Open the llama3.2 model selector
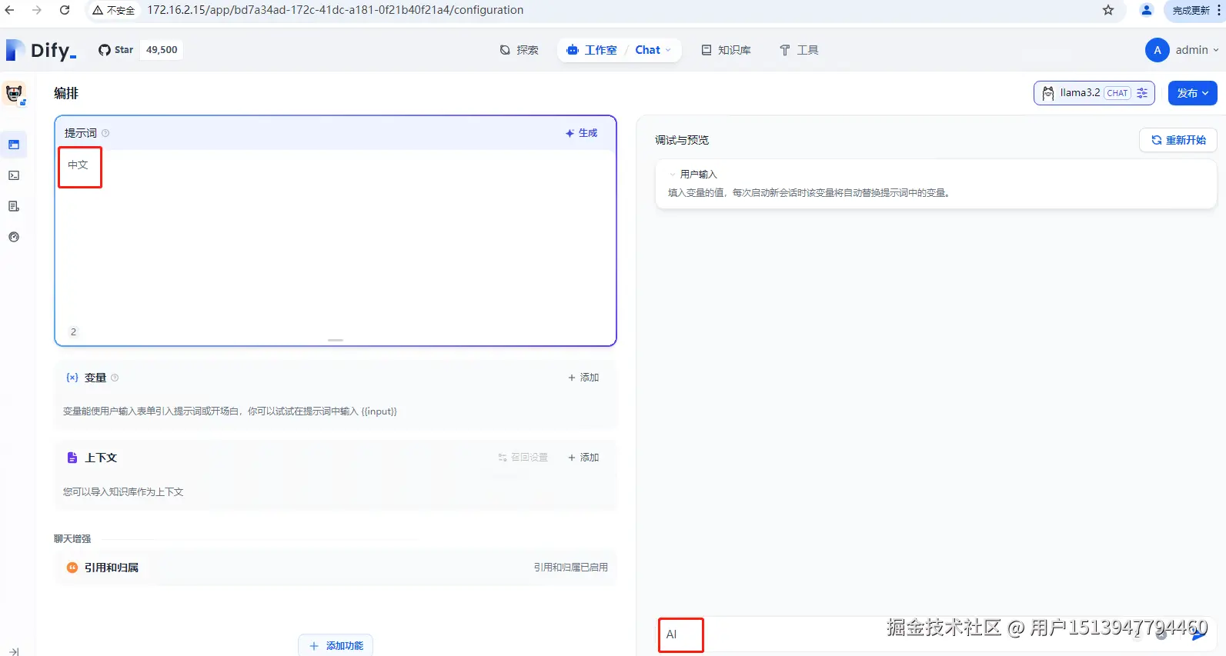Screen dimensions: 1226x656 (1094, 93)
